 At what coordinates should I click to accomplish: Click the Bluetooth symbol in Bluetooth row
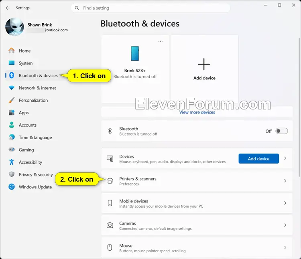(x=110, y=131)
